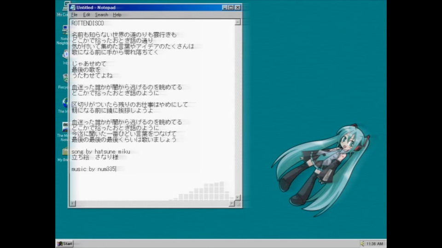Click the line starting 区切りがついたら

130,105
